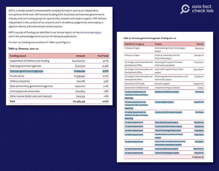Select the highlighted 'Human Rights project' entry
This screenshot has width=219, height=171.
164,102
